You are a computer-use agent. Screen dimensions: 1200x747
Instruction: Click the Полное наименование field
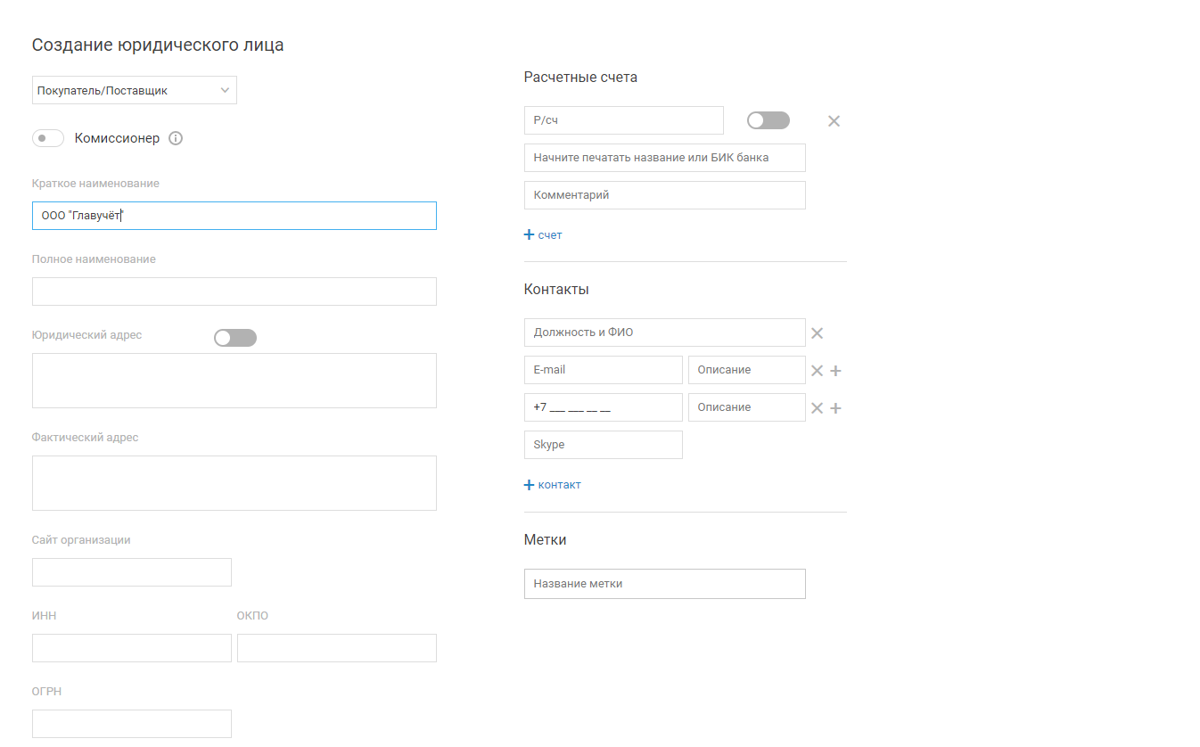234,291
